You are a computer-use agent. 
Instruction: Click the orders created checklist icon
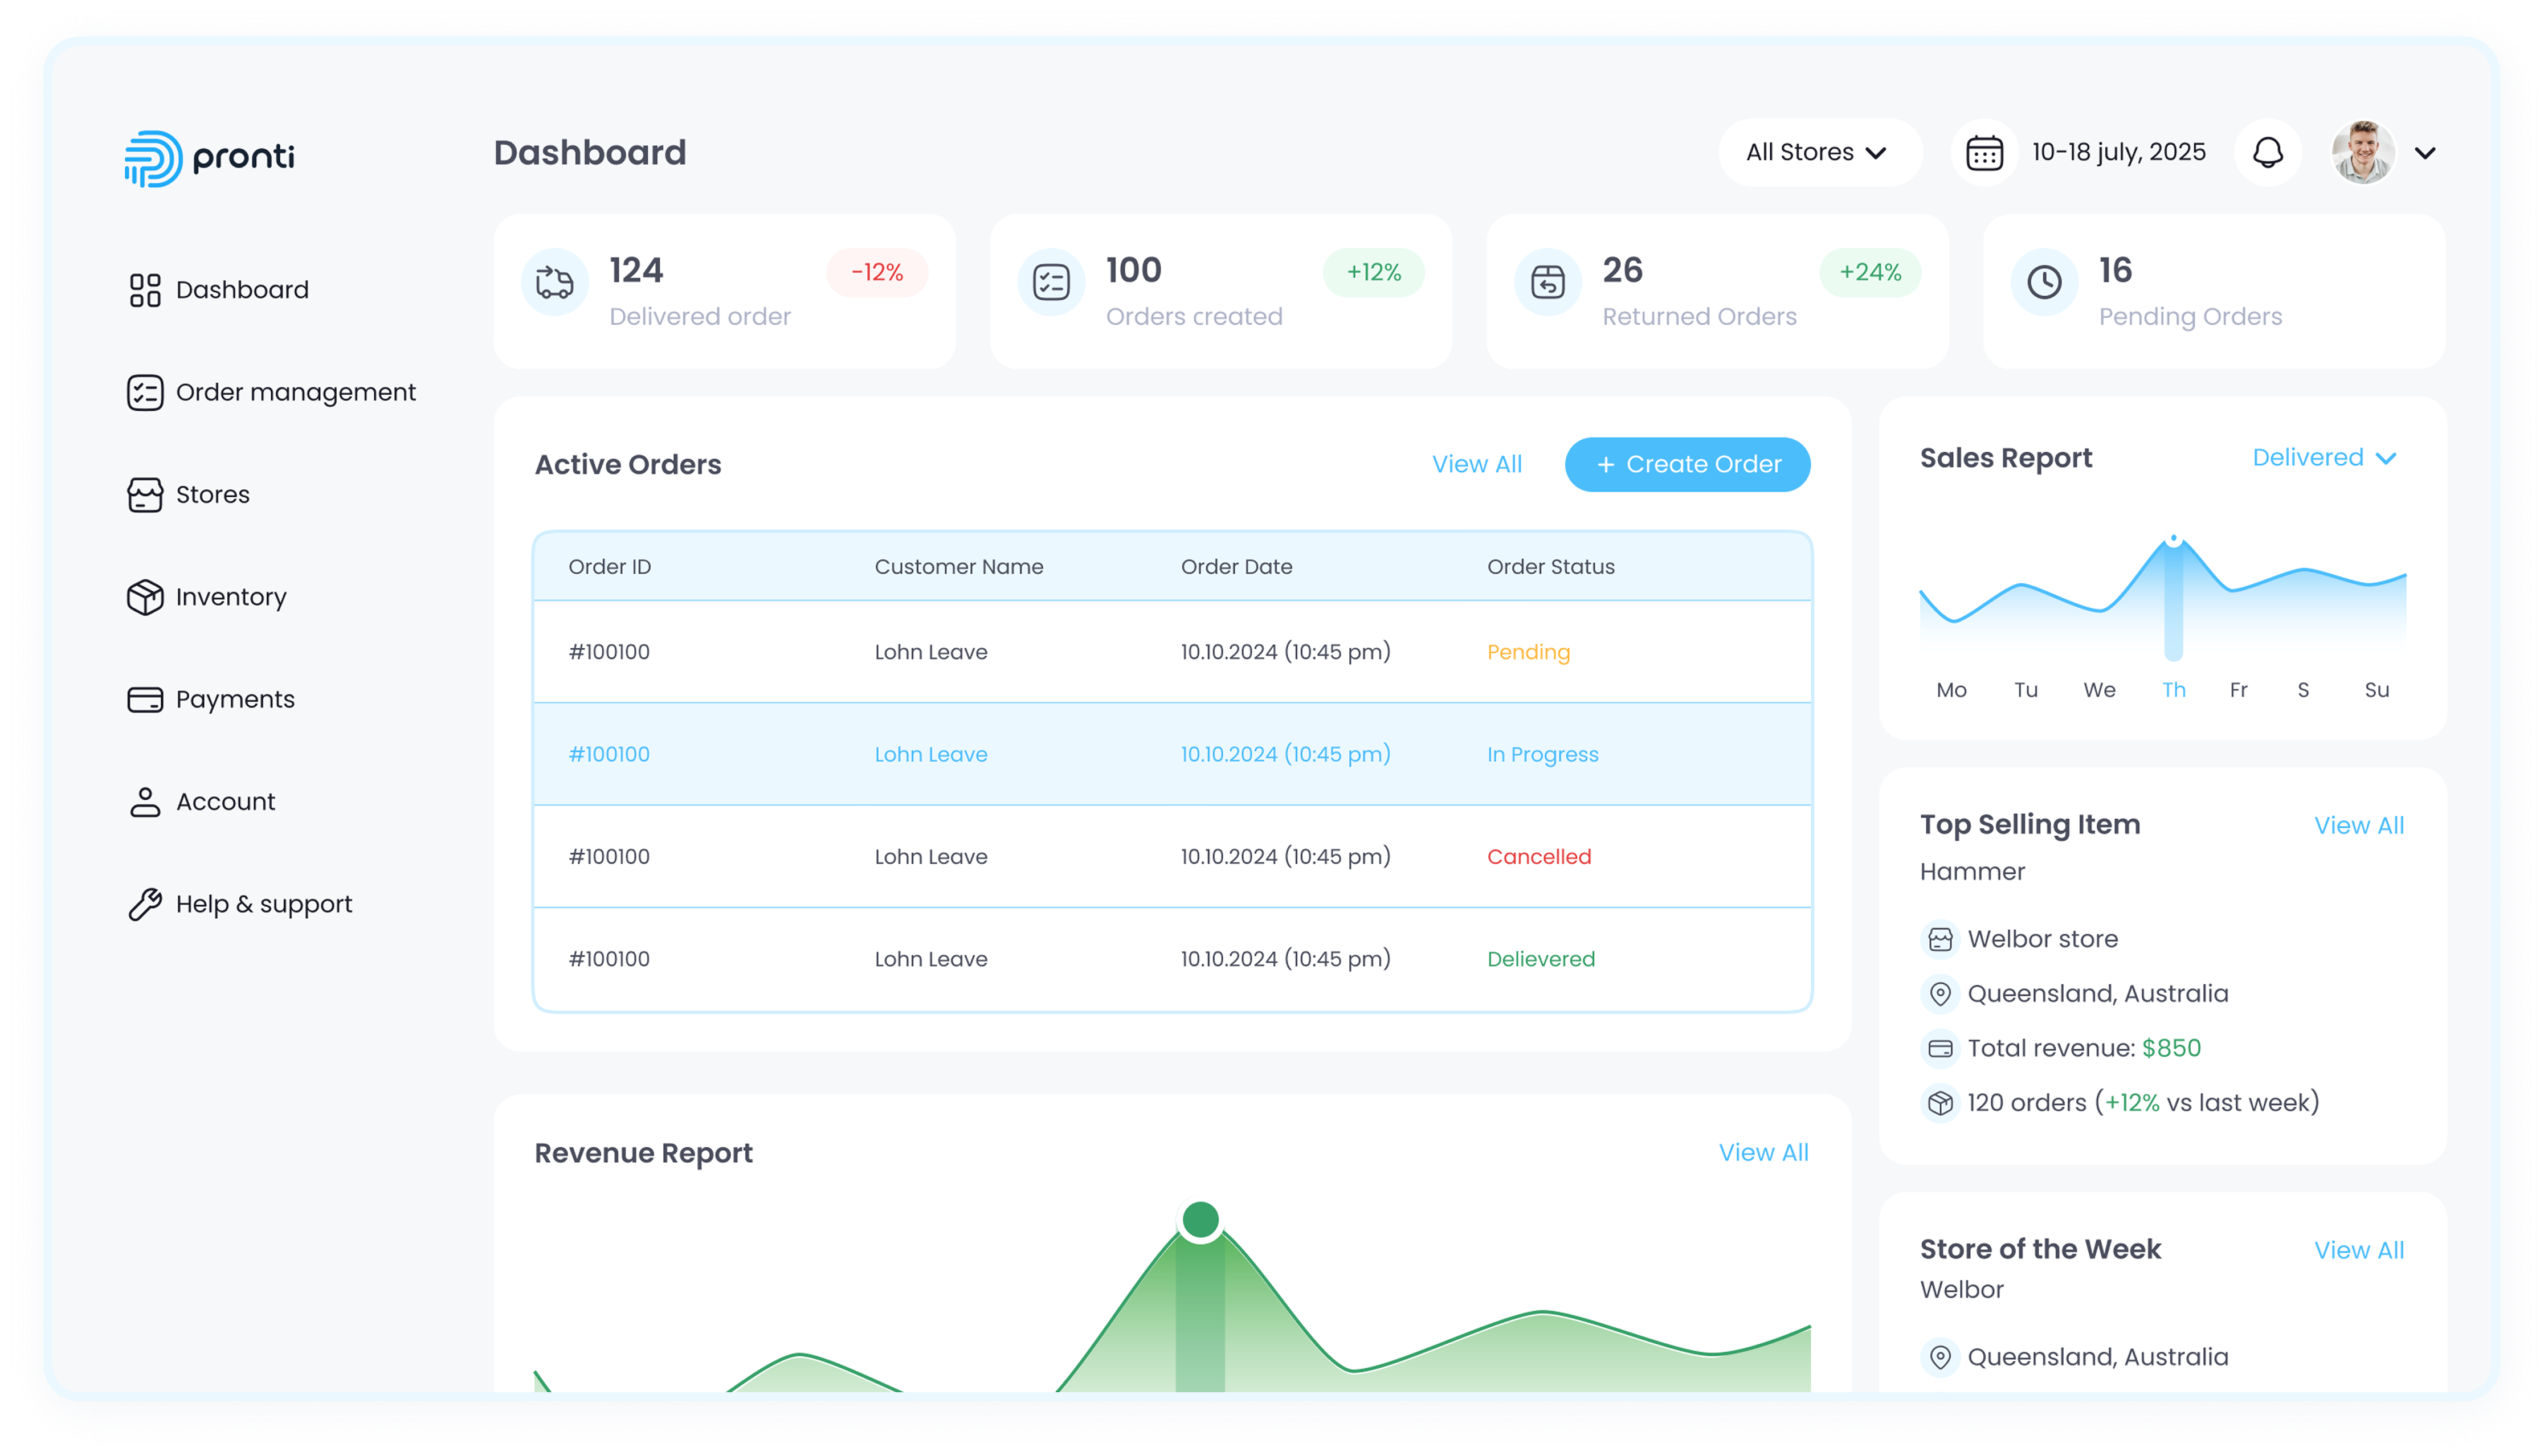1051,282
